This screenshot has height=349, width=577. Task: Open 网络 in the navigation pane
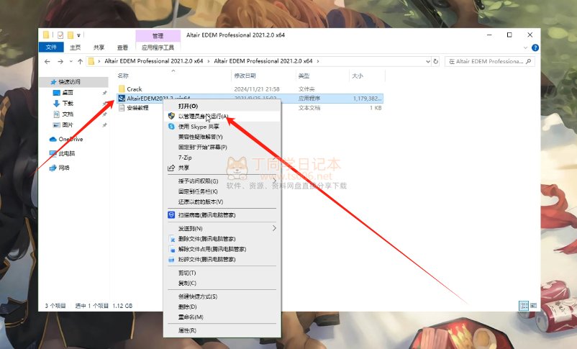64,168
